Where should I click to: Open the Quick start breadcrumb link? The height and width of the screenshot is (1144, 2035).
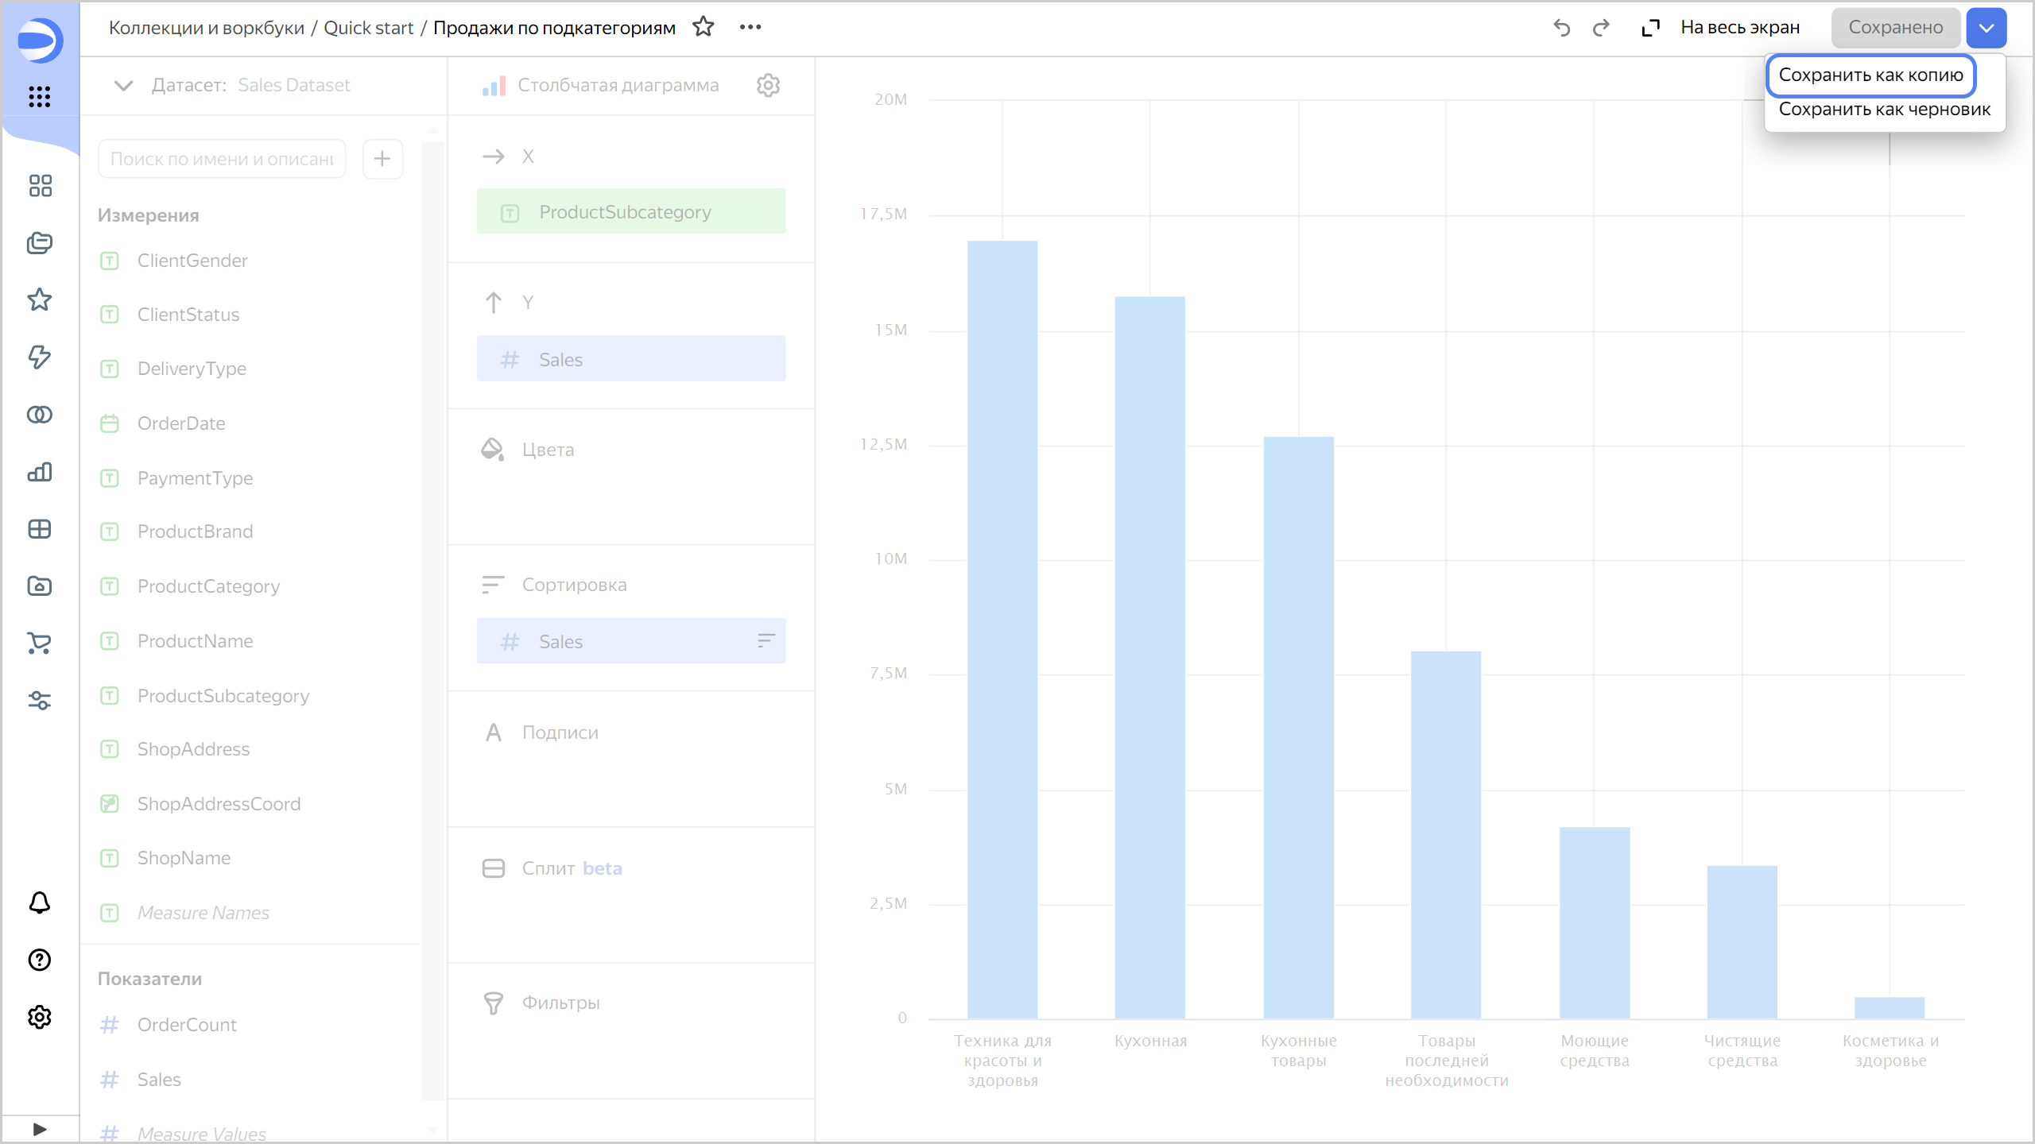[368, 28]
